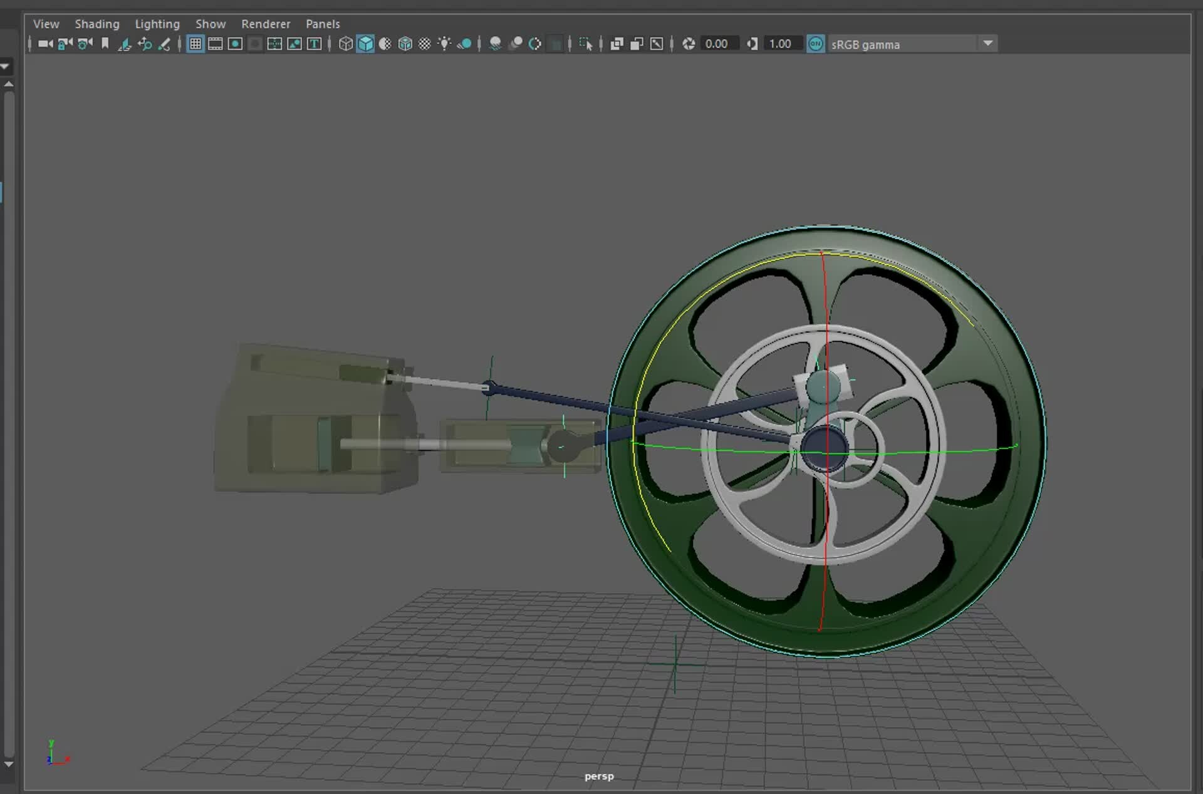The height and width of the screenshot is (794, 1203).
Task: Click the Lock Camera icon
Action: click(65, 44)
